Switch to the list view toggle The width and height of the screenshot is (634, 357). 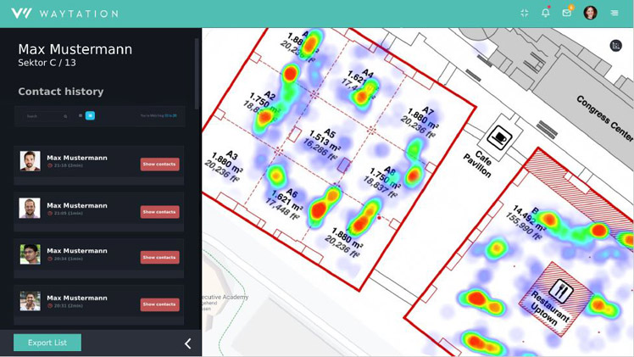(81, 115)
